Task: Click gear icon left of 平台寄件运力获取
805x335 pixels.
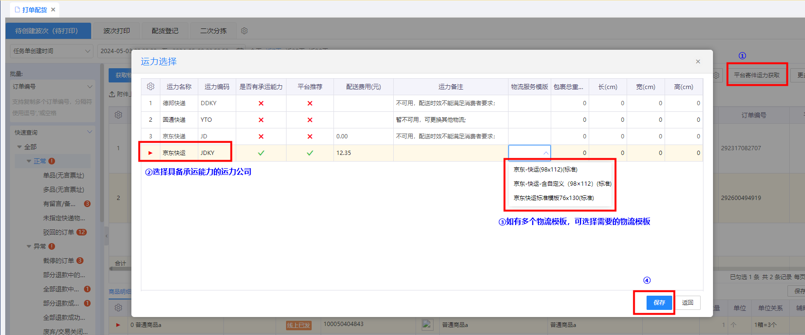Action: coord(716,75)
